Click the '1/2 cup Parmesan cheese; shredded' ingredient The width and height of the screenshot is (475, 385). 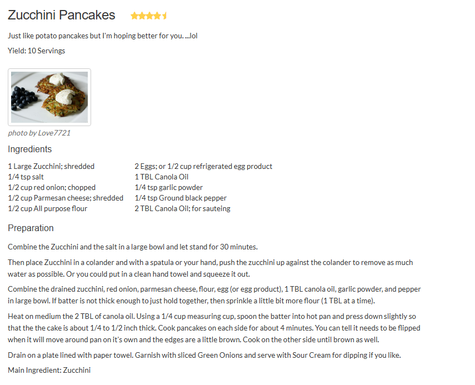(66, 198)
